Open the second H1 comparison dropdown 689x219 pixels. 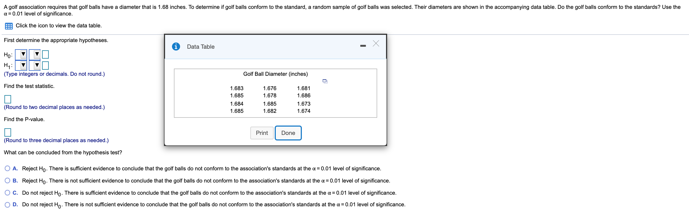[35, 66]
